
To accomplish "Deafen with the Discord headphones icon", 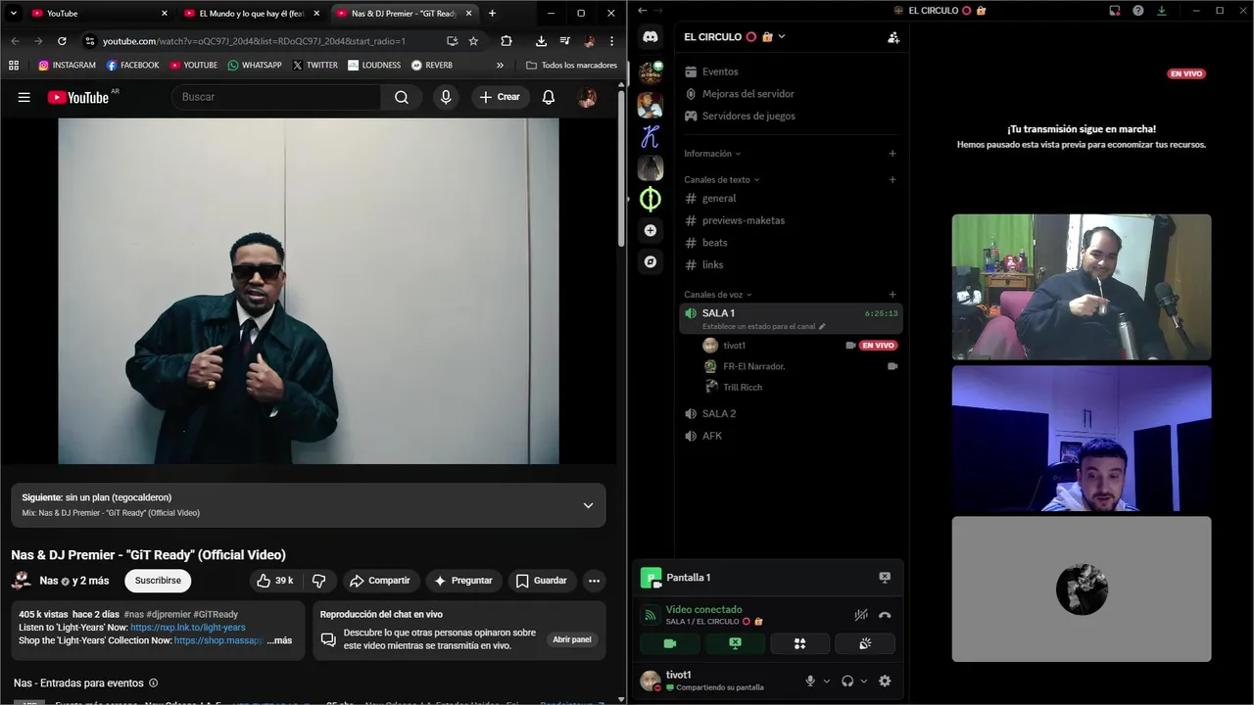I will [x=847, y=681].
